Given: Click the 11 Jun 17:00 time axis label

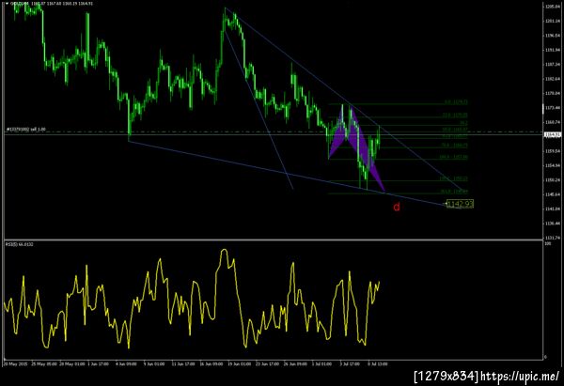Looking at the screenshot, I should (183, 364).
